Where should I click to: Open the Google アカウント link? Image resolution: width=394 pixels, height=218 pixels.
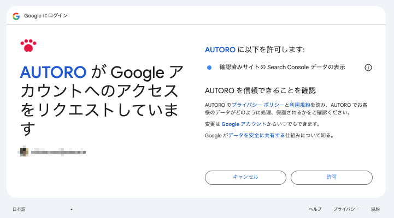point(244,124)
